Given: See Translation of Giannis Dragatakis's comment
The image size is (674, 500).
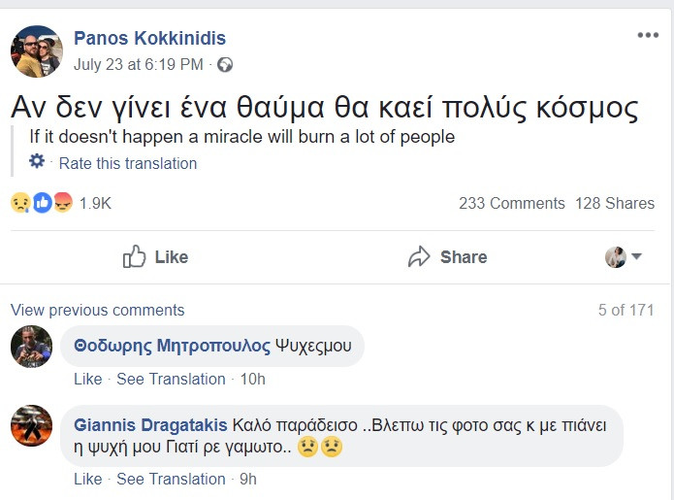Looking at the screenshot, I should pyautogui.click(x=171, y=479).
